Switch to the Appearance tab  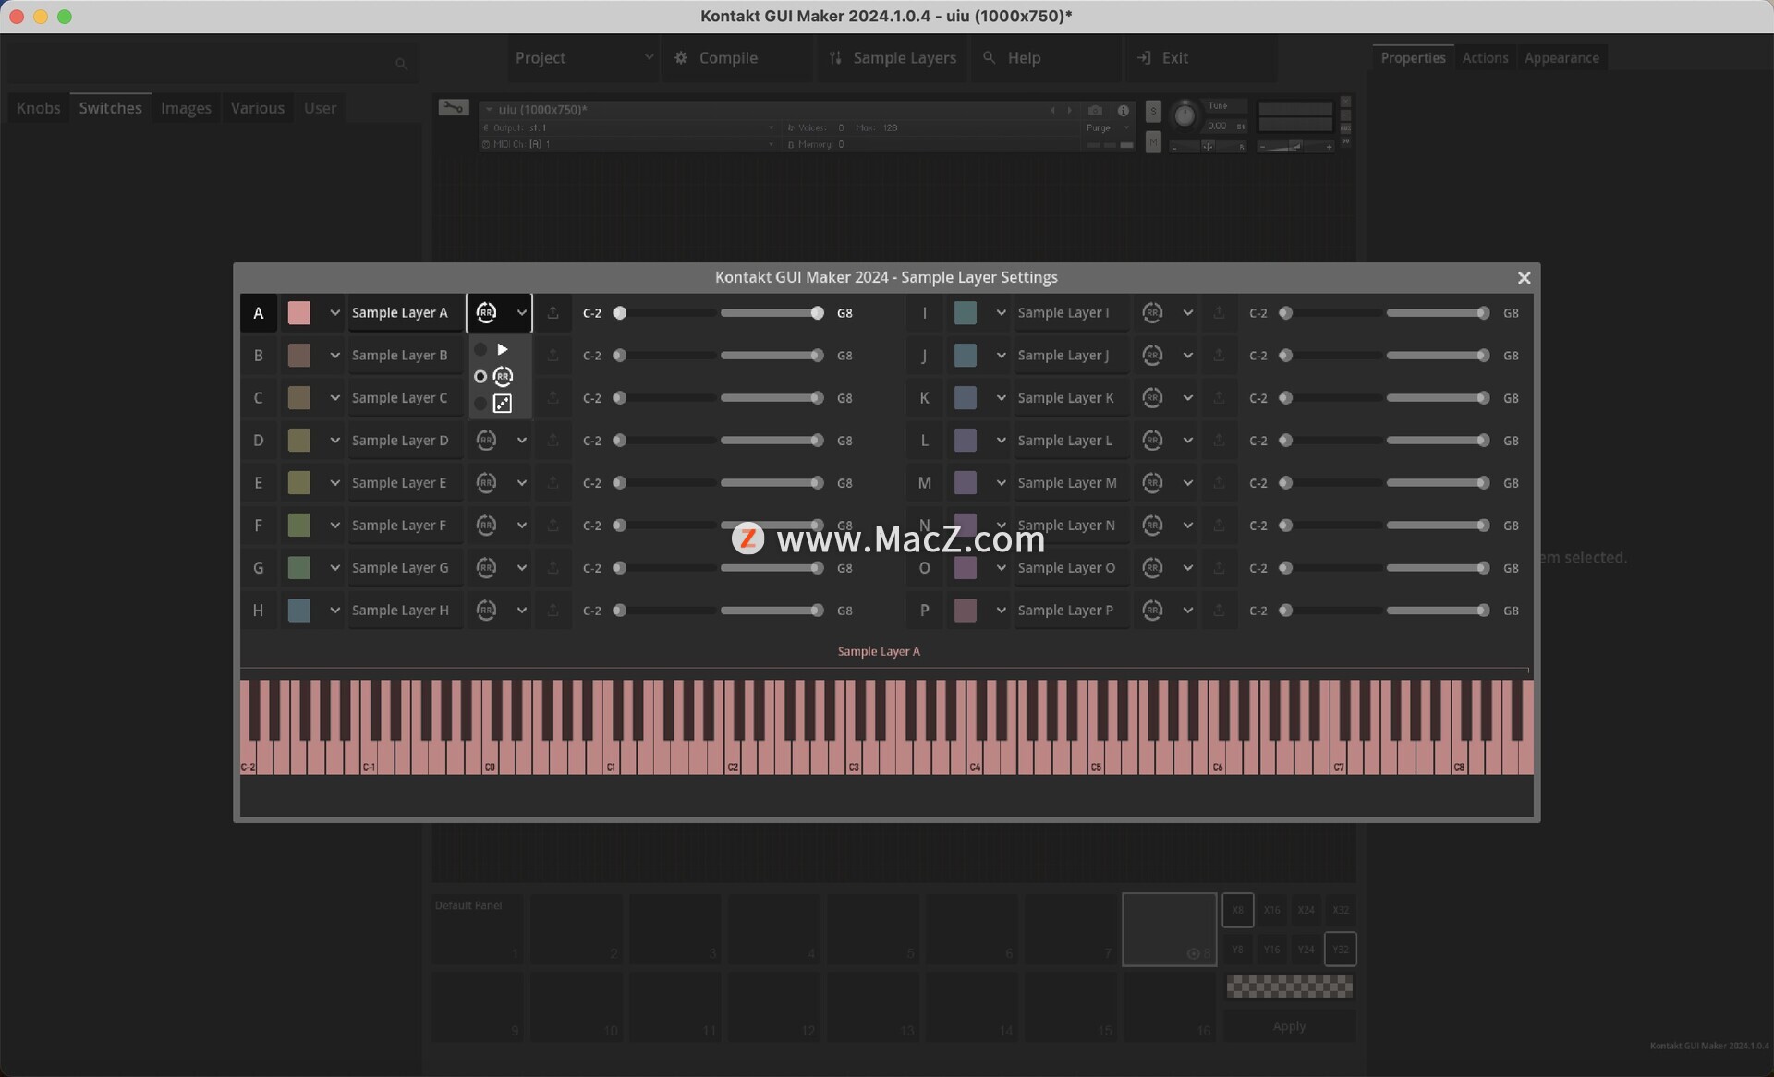tap(1561, 58)
